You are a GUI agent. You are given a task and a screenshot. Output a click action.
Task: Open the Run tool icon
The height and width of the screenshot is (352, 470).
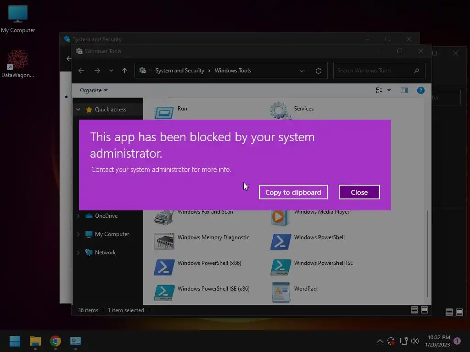(x=164, y=113)
